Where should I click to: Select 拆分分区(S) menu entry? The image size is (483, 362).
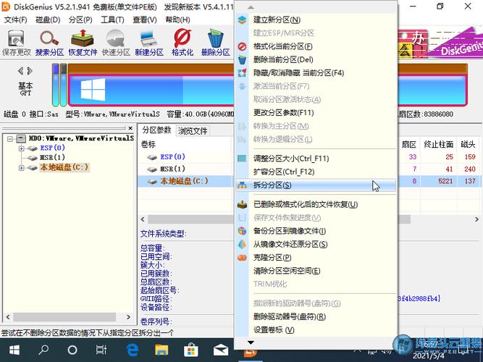pos(316,185)
